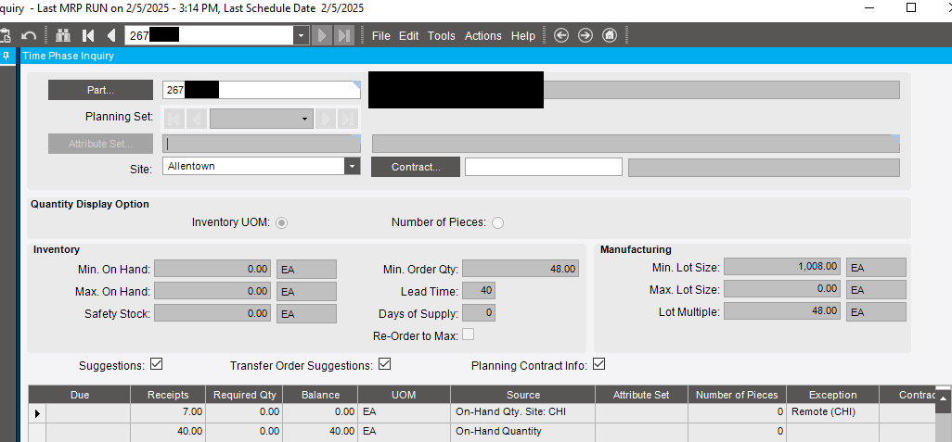This screenshot has height=442, width=952.
Task: Click Planning Set previous-record arrow
Action: click(197, 119)
